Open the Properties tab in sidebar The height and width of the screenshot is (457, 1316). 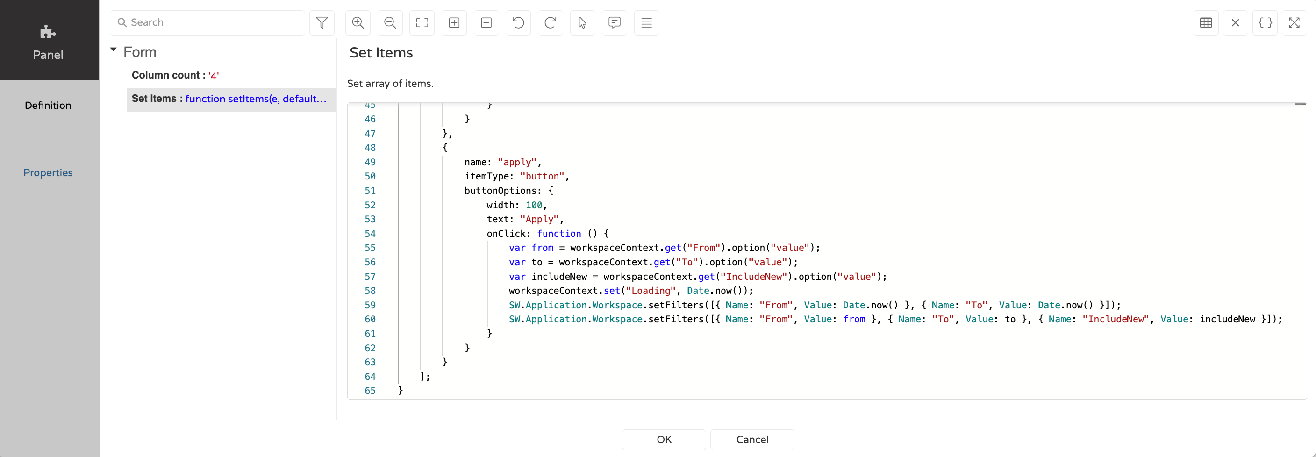point(48,172)
